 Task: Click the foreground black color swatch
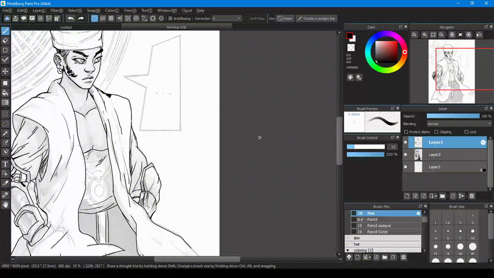pos(349,36)
